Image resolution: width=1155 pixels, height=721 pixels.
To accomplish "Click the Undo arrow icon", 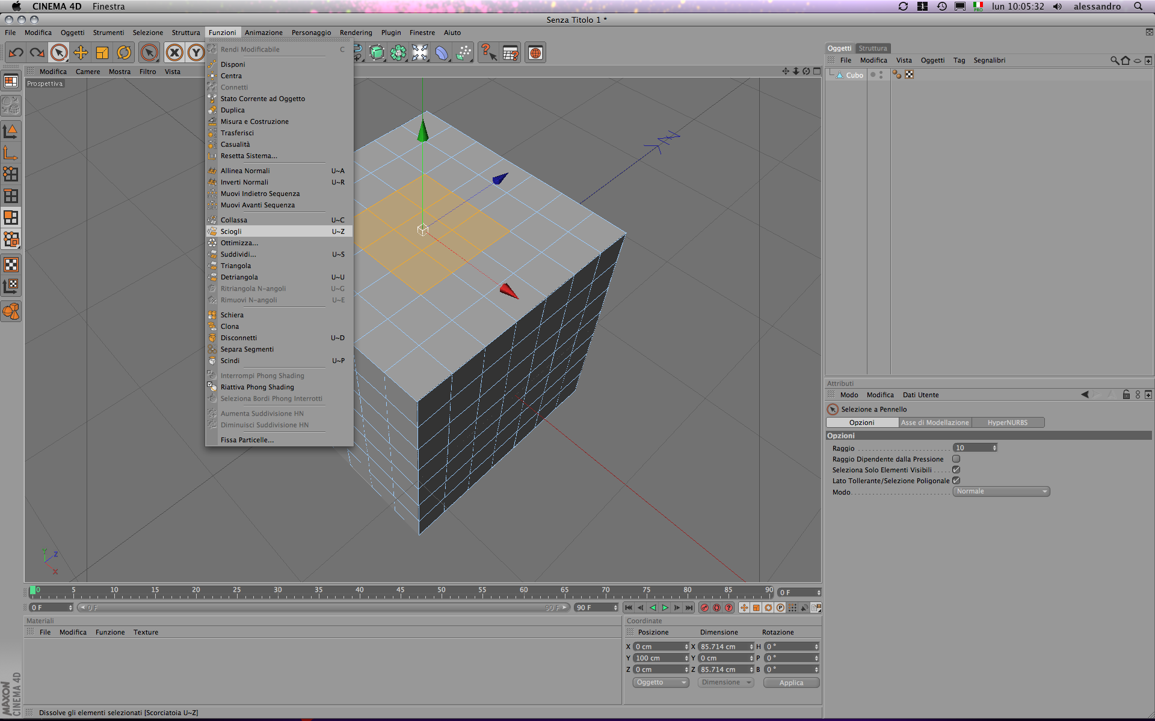I will [16, 53].
